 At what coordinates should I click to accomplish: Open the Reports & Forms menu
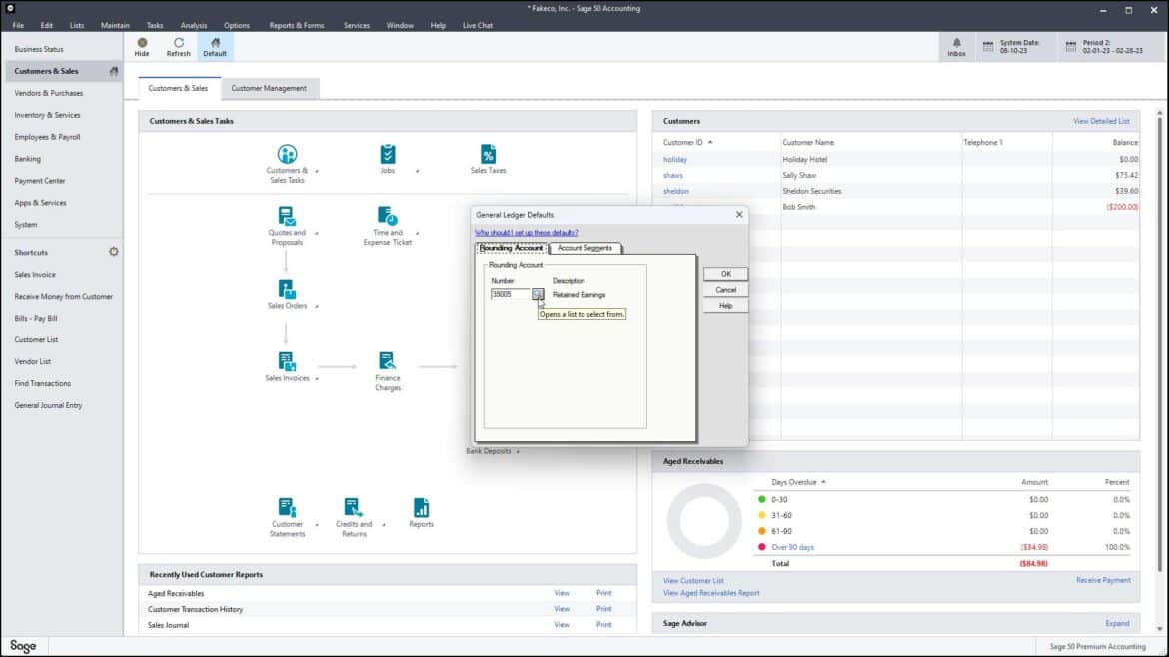[x=297, y=25]
